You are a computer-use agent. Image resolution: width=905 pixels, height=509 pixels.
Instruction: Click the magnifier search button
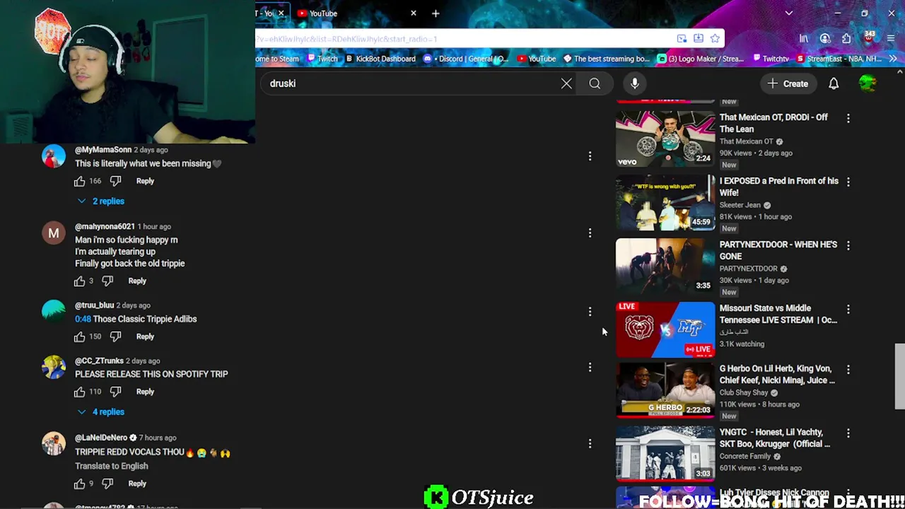[595, 83]
